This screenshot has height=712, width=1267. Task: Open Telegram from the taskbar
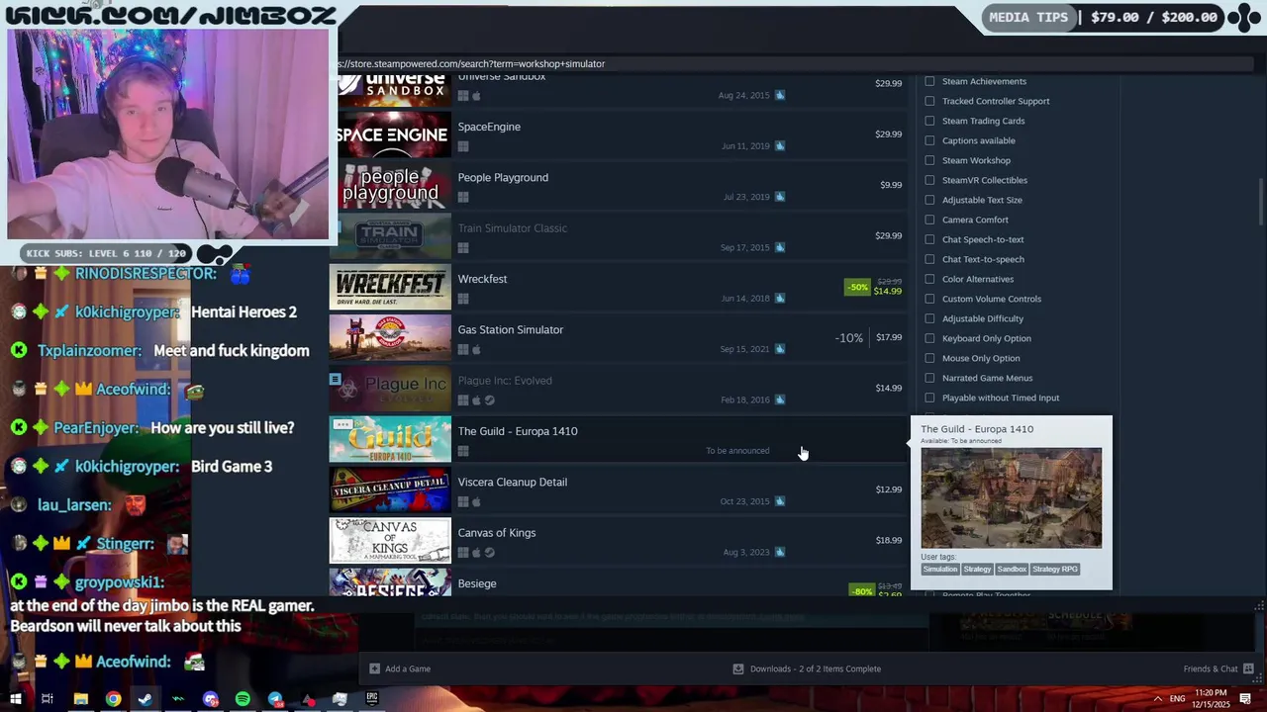tap(275, 699)
